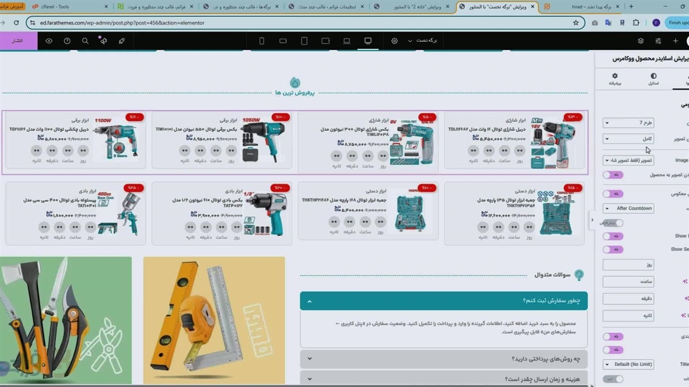Click the ساعت hour label input field
The height and width of the screenshot is (387, 689).
point(628,282)
